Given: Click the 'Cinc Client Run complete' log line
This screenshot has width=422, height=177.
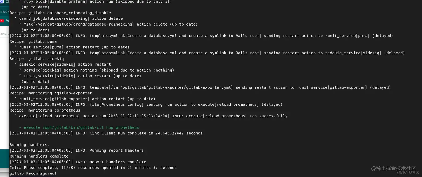Looking at the screenshot, I should point(106,133).
